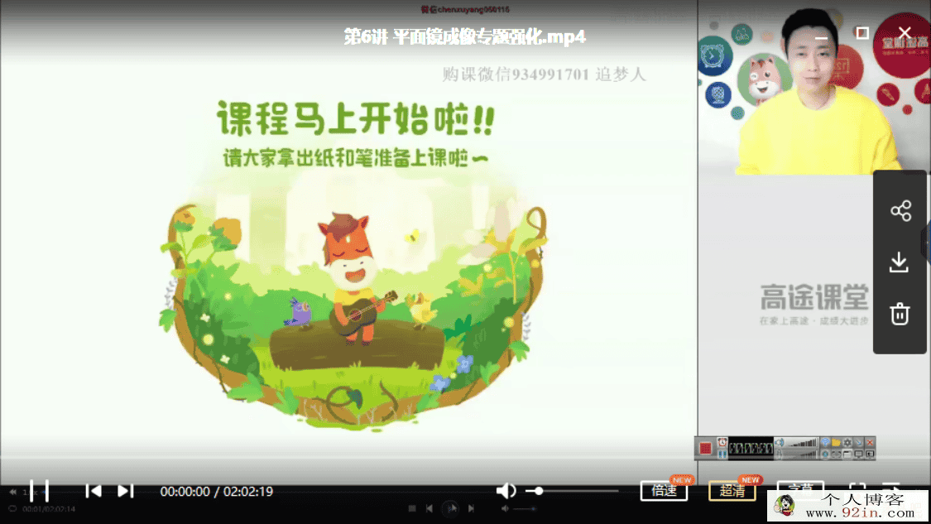Screen dimensions: 931x524
Task: Click the trash delete icon in side panel
Action: [900, 314]
